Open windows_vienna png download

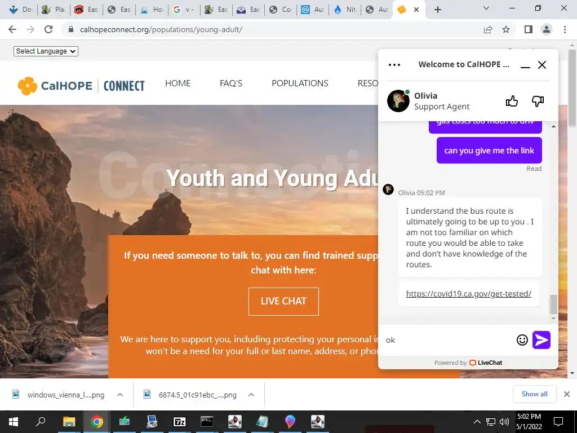[x=59, y=395]
